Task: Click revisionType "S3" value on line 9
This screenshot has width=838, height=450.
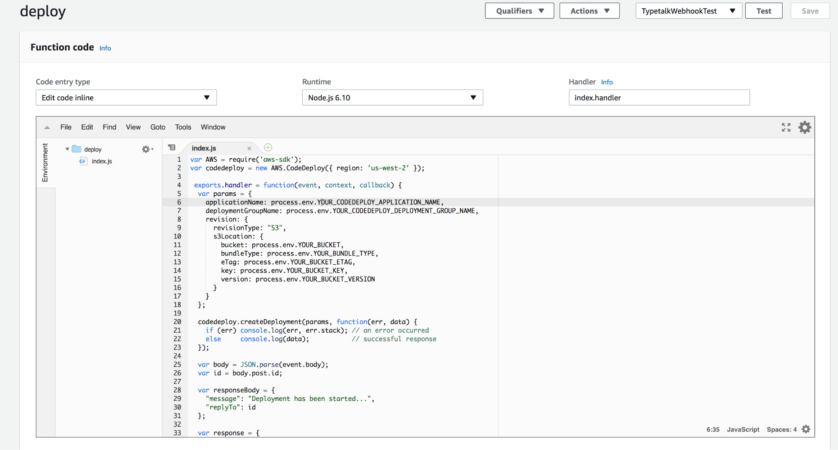Action: pyautogui.click(x=275, y=228)
